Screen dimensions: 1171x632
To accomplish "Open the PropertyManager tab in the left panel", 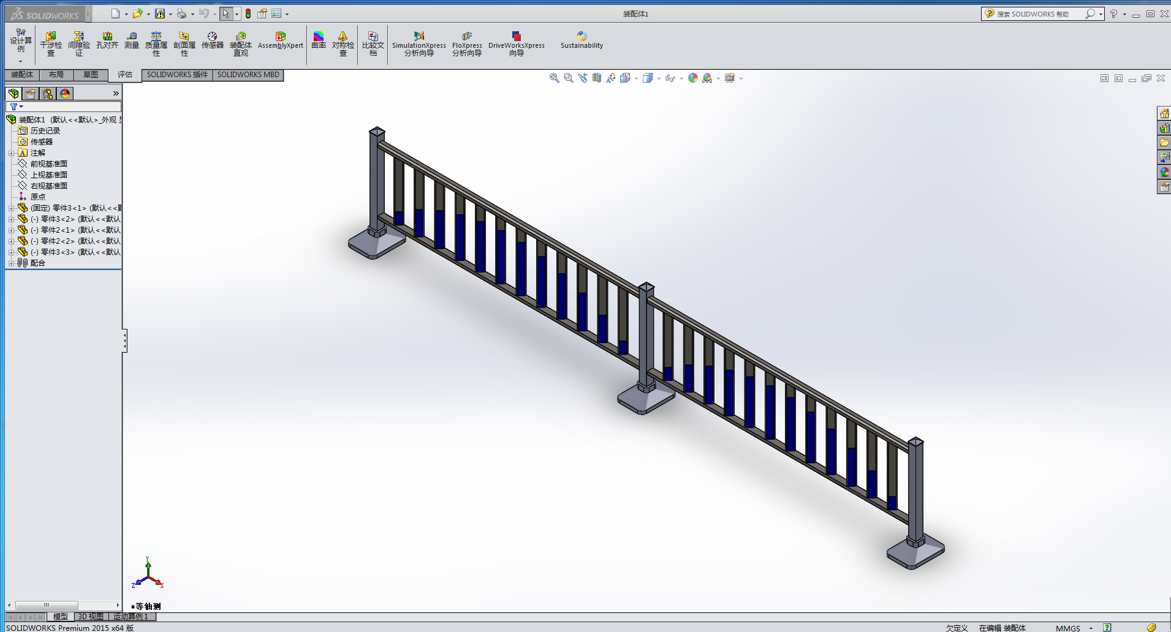I will pos(31,94).
